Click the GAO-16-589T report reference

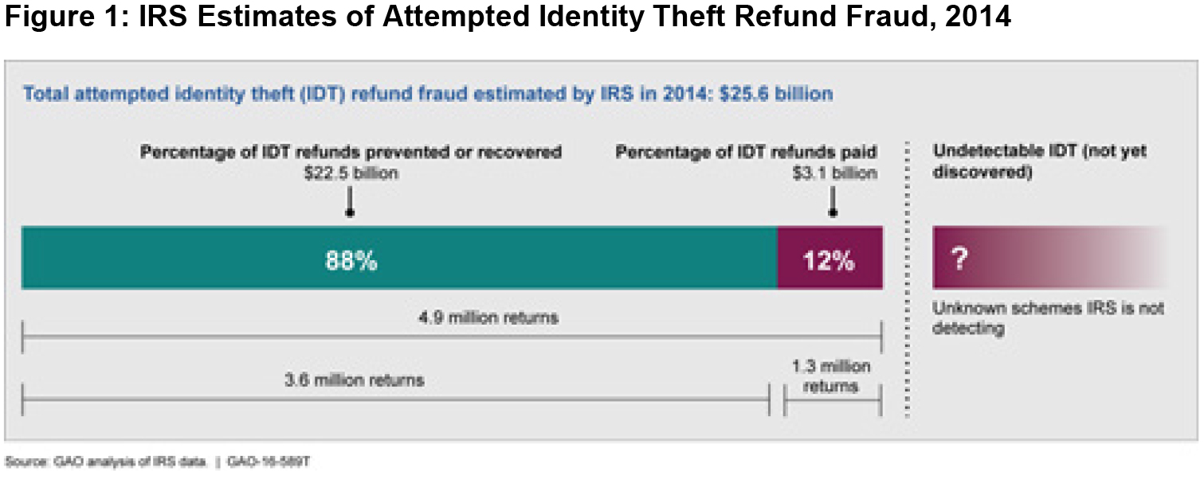[x=267, y=461]
